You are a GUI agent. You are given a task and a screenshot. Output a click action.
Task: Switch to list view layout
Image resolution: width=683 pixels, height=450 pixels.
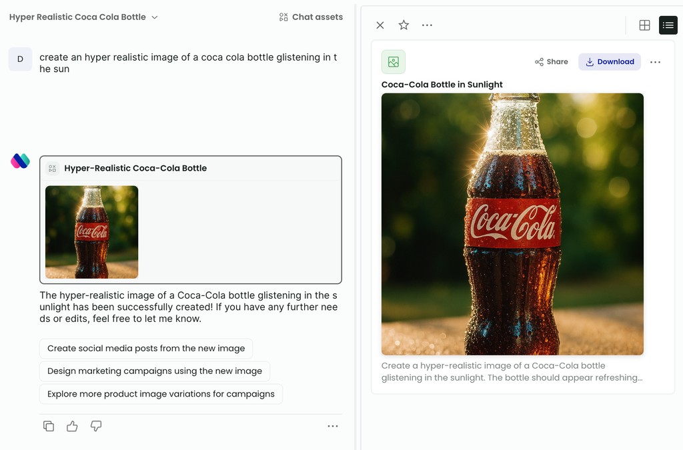click(668, 25)
